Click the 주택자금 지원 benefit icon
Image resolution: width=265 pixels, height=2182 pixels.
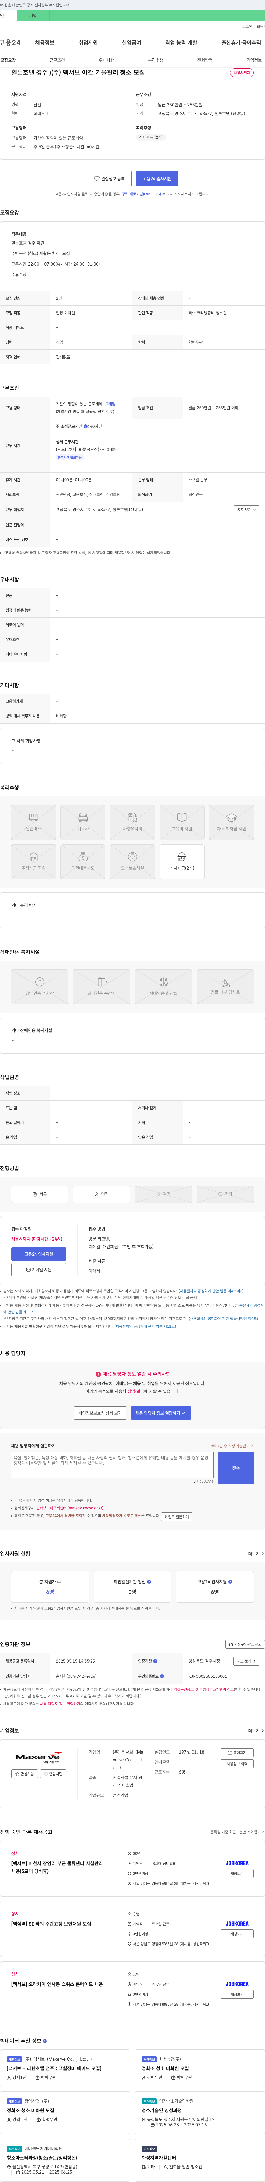click(34, 861)
